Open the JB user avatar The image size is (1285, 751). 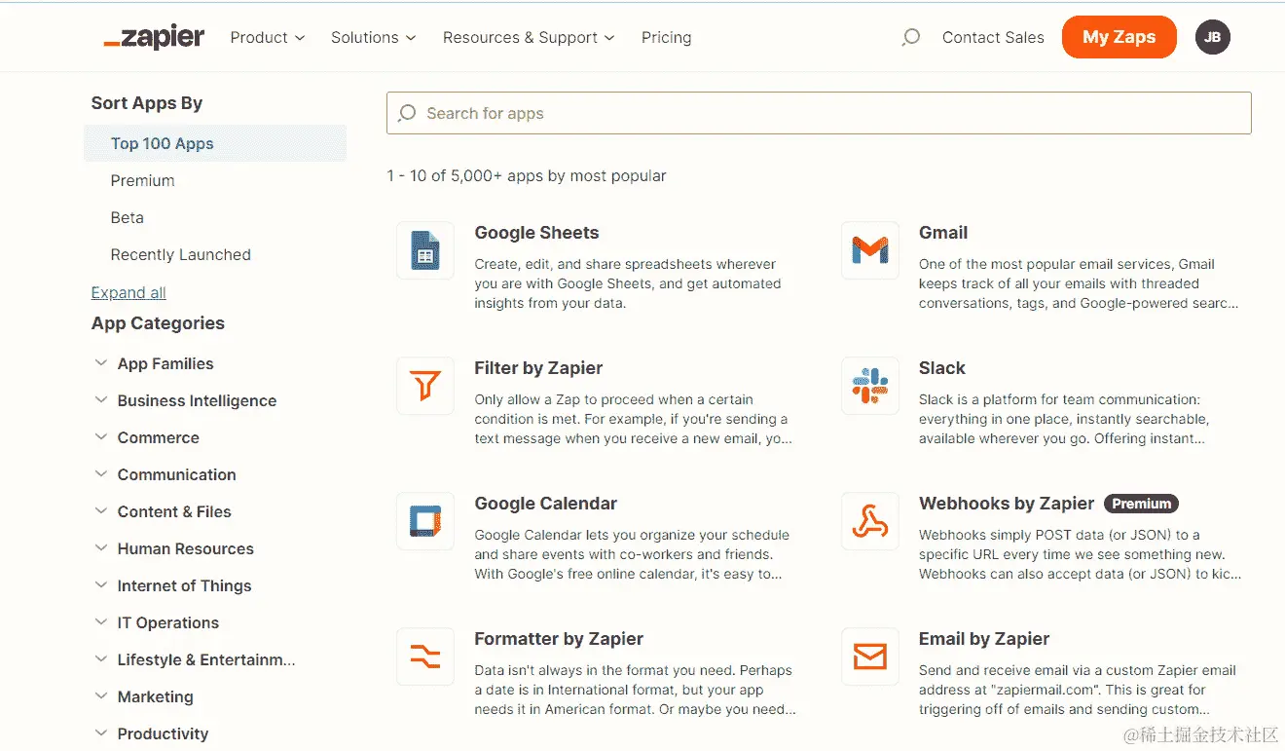tap(1212, 37)
